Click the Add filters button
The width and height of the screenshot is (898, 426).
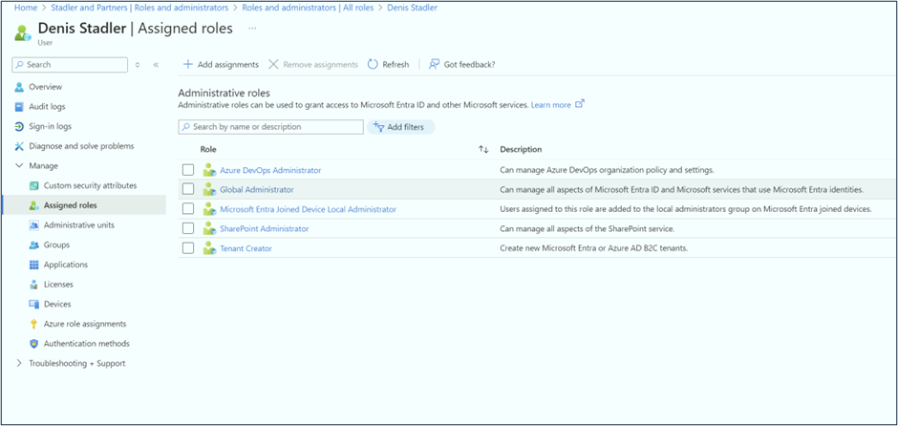400,127
